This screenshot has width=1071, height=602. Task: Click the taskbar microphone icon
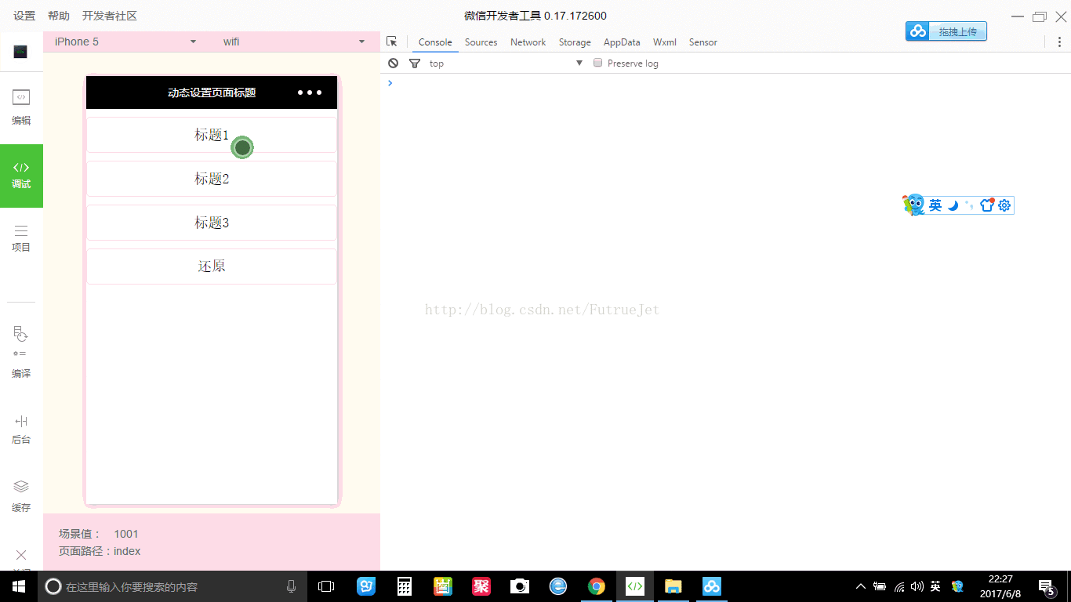(291, 586)
